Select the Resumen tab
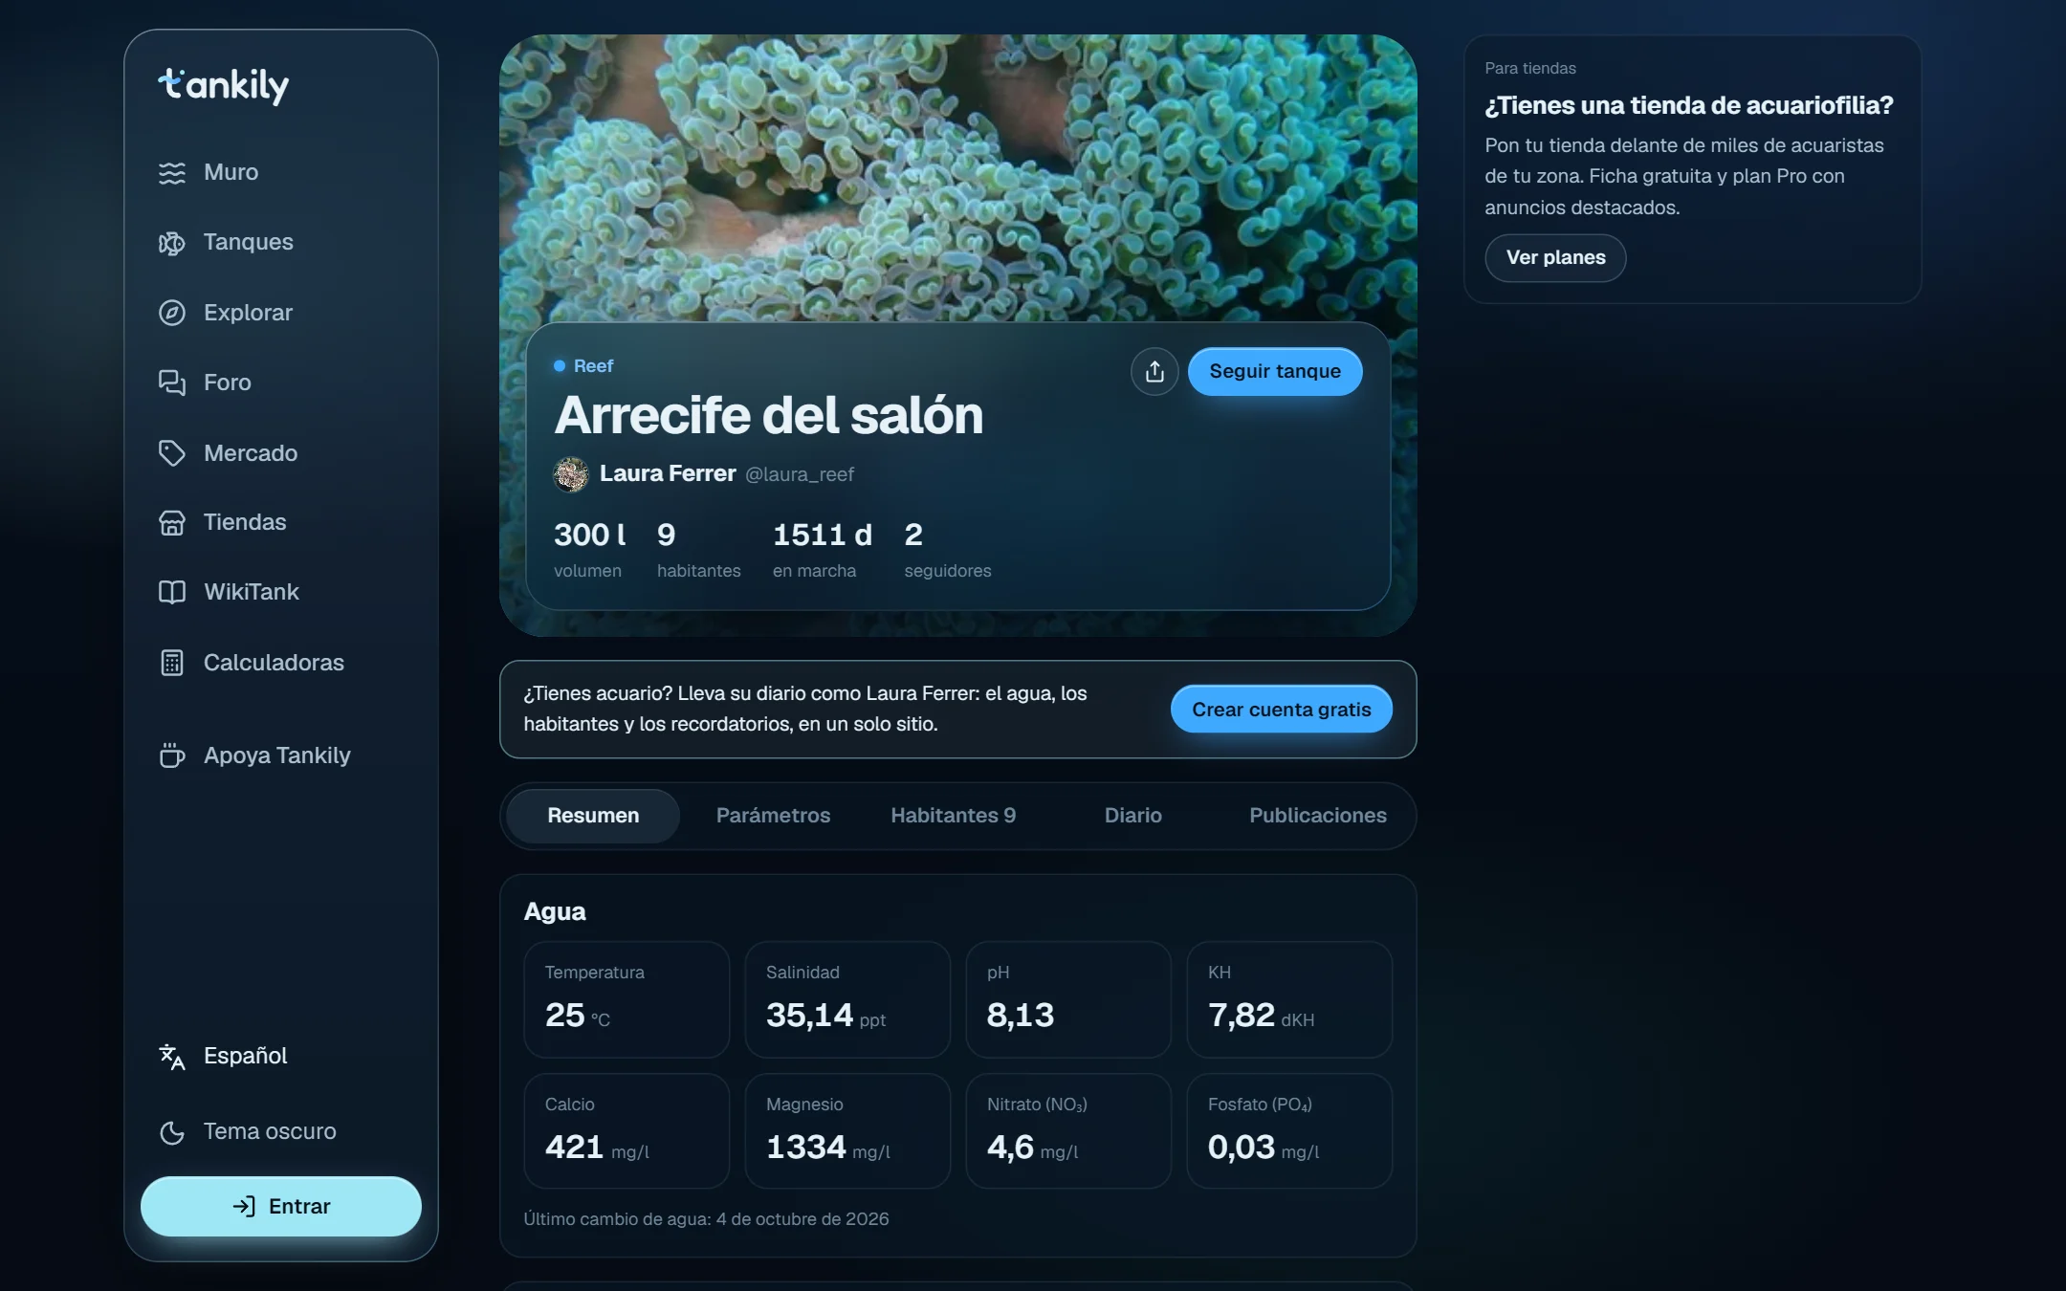 pyautogui.click(x=593, y=816)
